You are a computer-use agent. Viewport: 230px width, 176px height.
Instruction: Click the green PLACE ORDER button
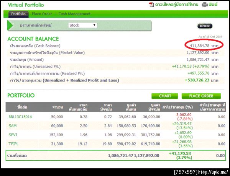tap(201, 96)
